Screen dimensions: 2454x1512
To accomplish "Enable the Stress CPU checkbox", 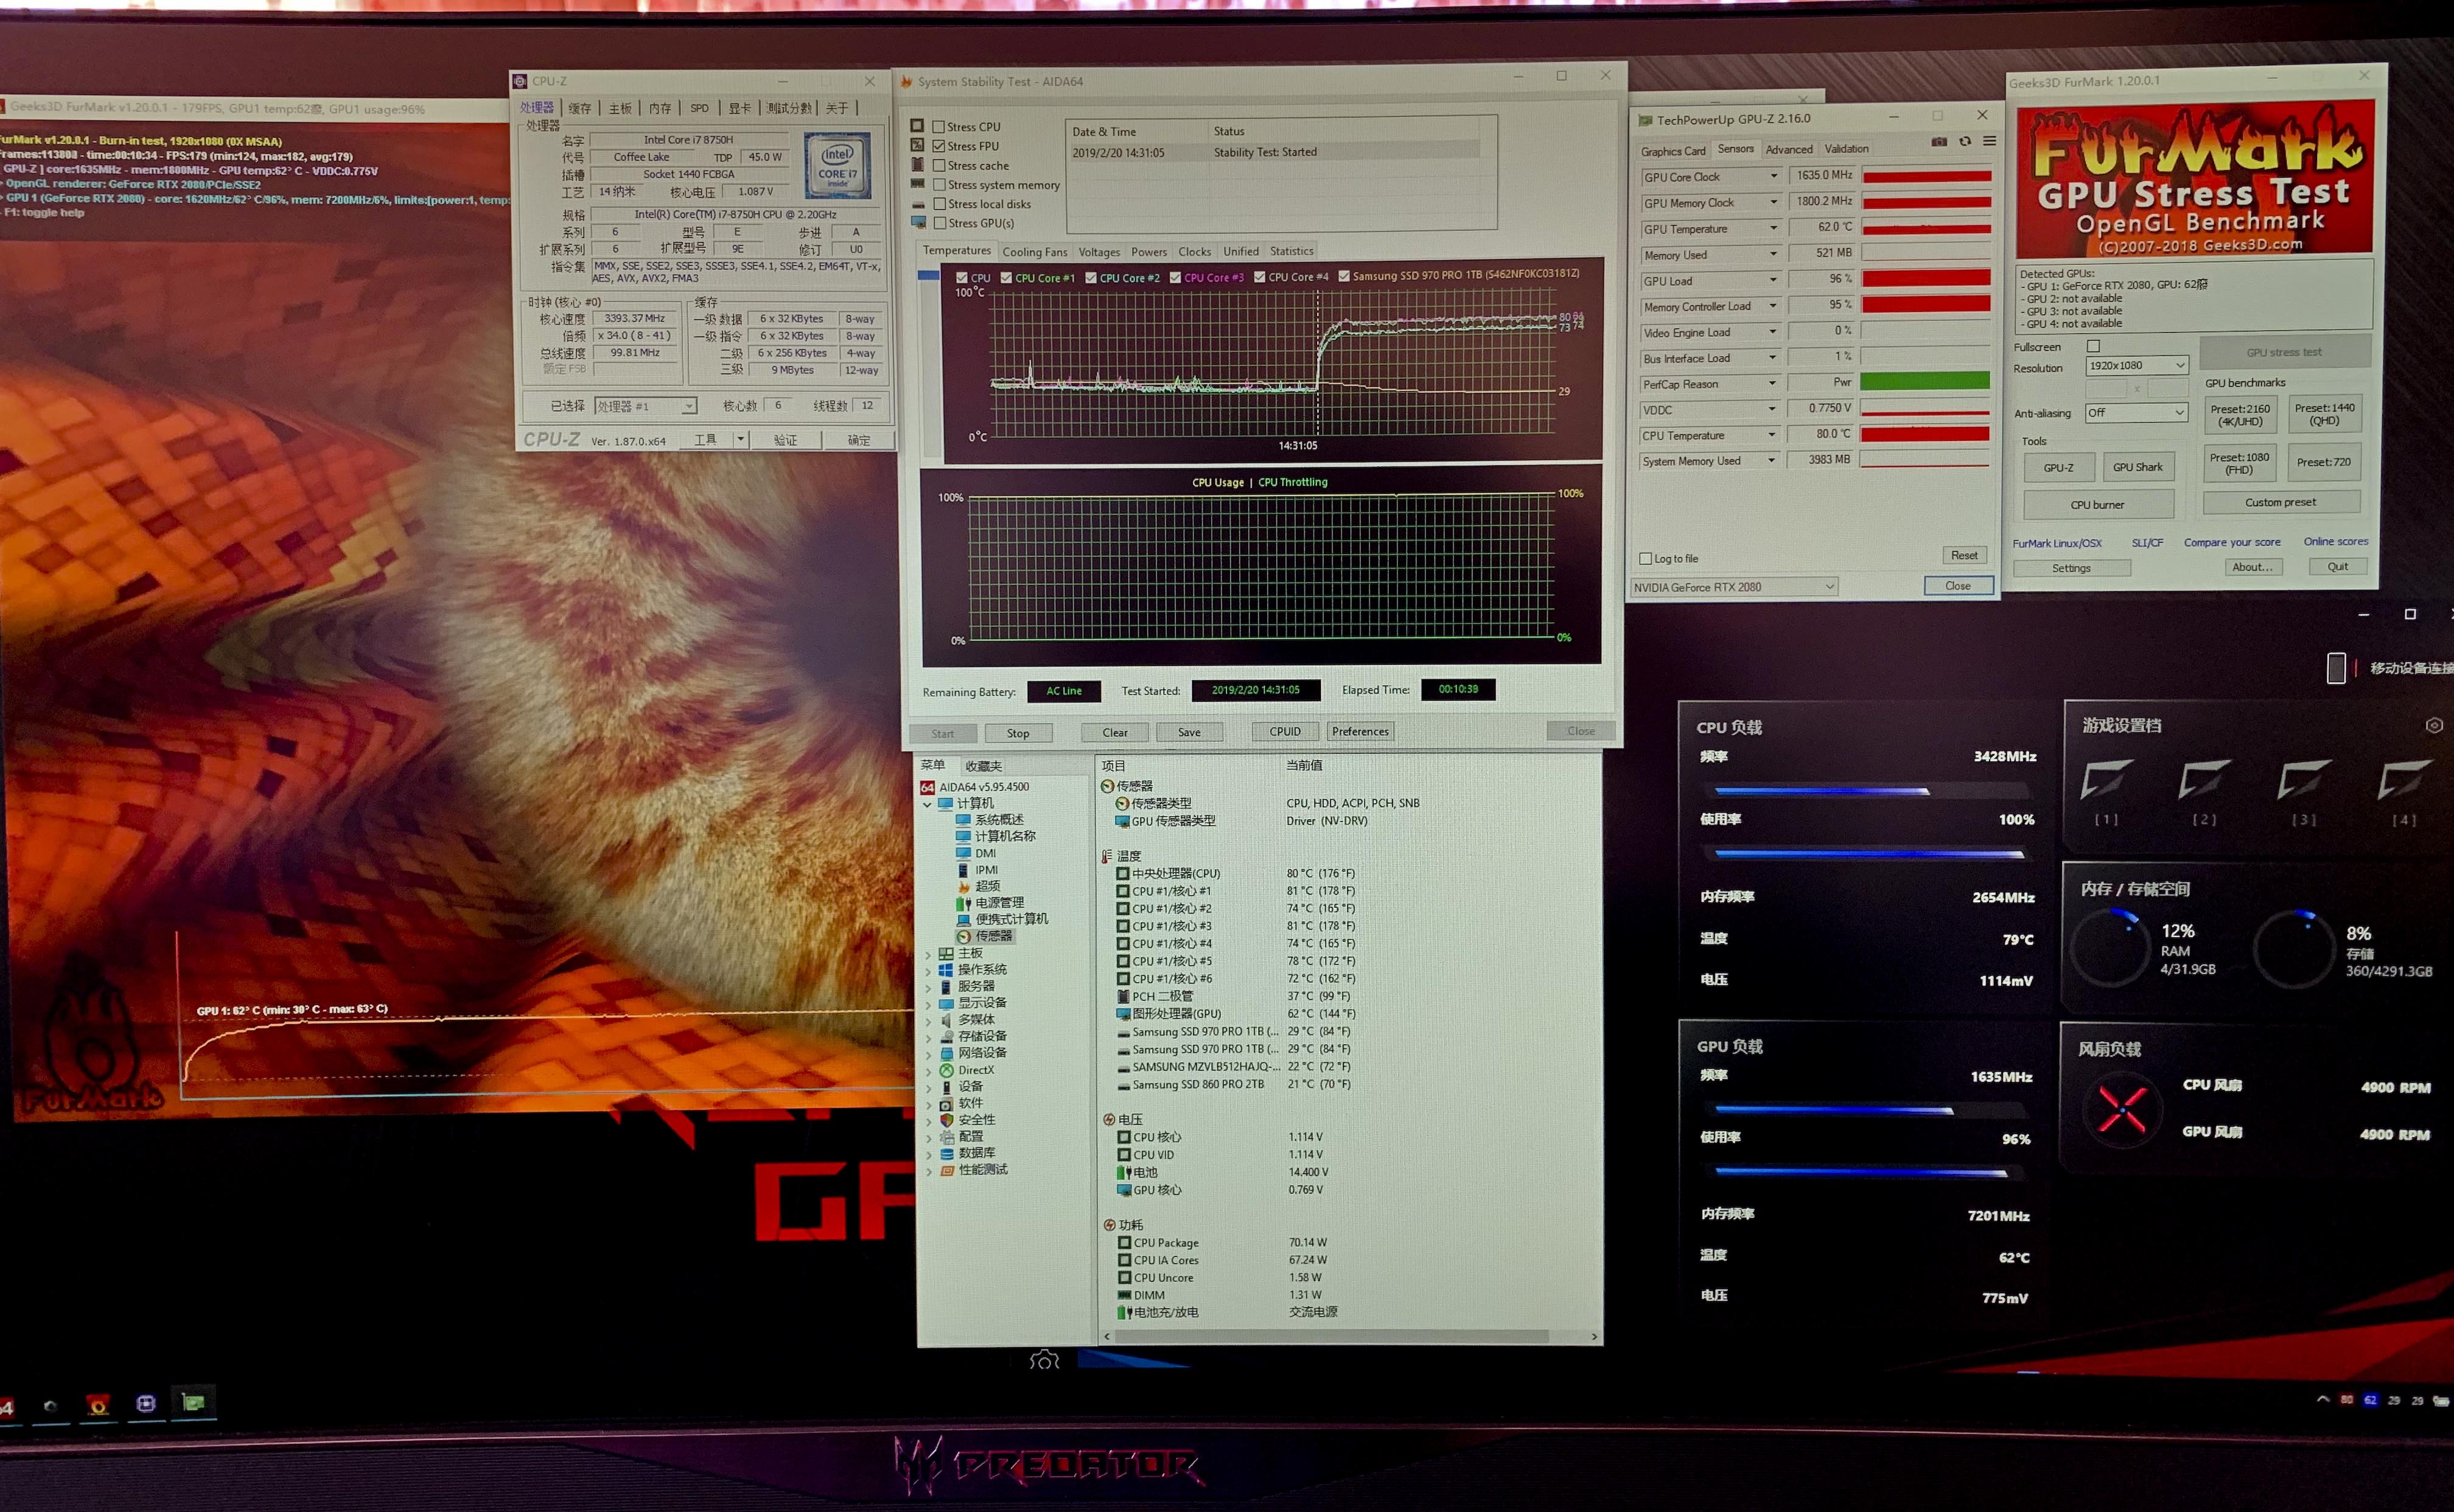I will pos(939,127).
